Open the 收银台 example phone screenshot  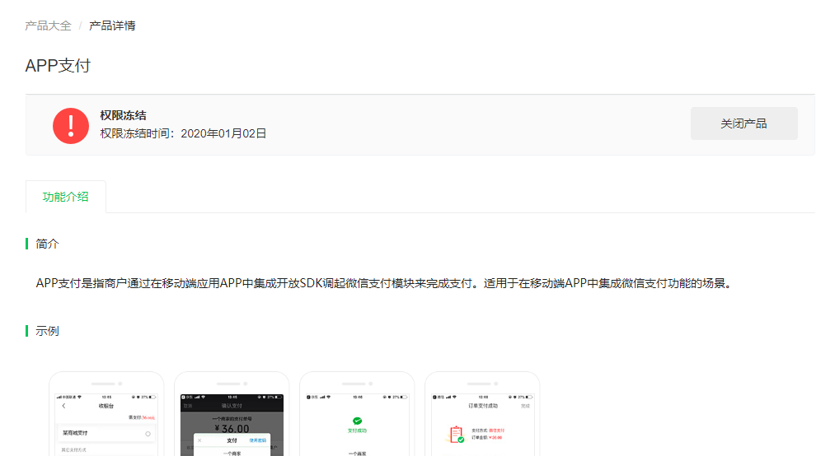(106, 414)
